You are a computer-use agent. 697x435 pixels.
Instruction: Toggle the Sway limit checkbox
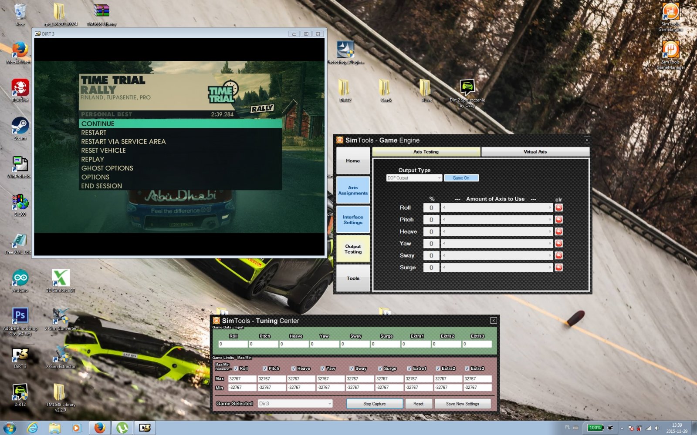[352, 368]
